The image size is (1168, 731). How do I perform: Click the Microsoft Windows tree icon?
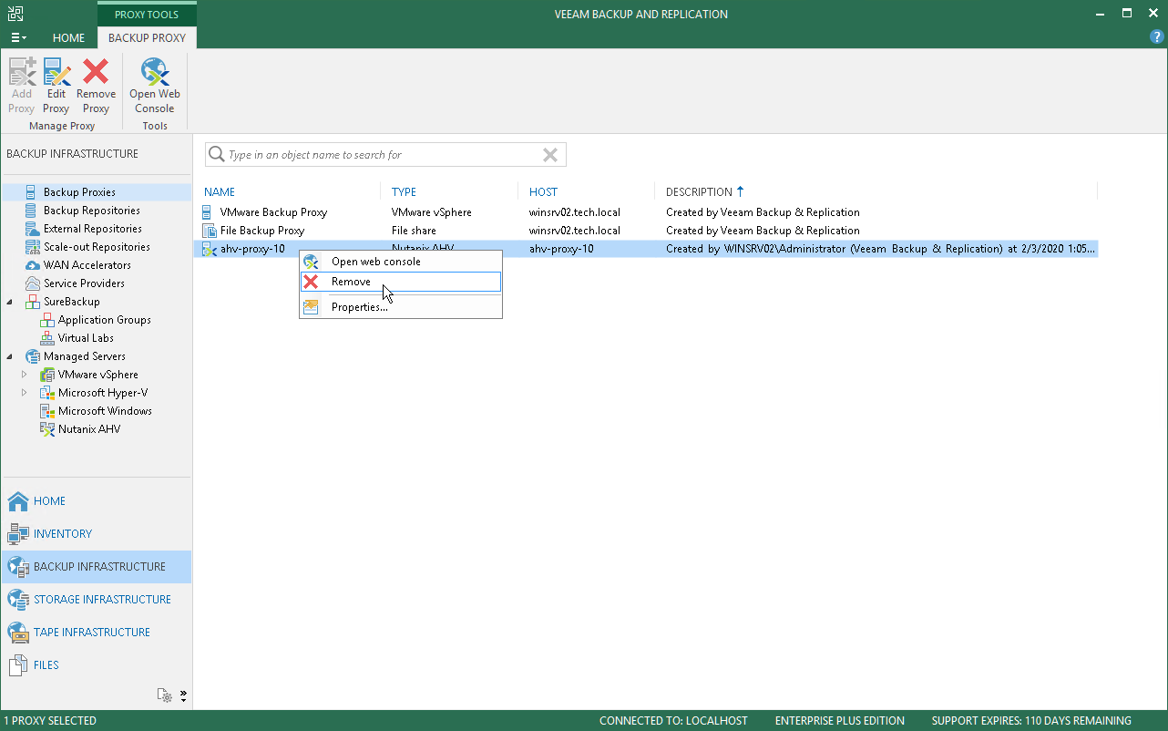(47, 411)
